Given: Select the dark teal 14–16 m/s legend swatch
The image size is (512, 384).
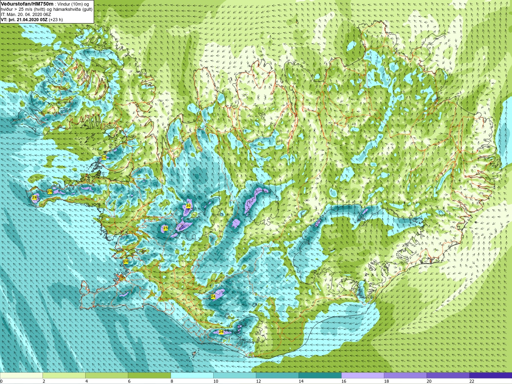Looking at the screenshot, I should pos(320,376).
